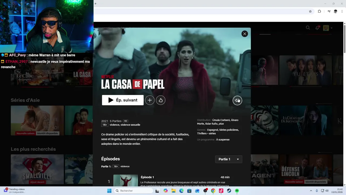Open Microsoft Store from taskbar
Screen dimensions: 346x195
[x=189, y=191]
